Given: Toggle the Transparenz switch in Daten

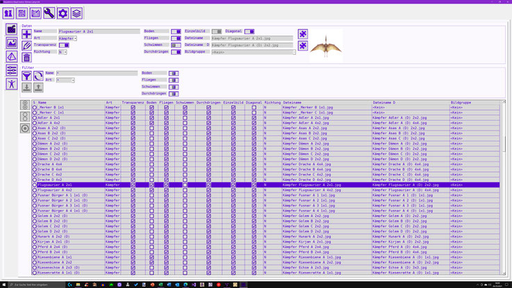Looking at the screenshot, I should pyautogui.click(x=64, y=45).
